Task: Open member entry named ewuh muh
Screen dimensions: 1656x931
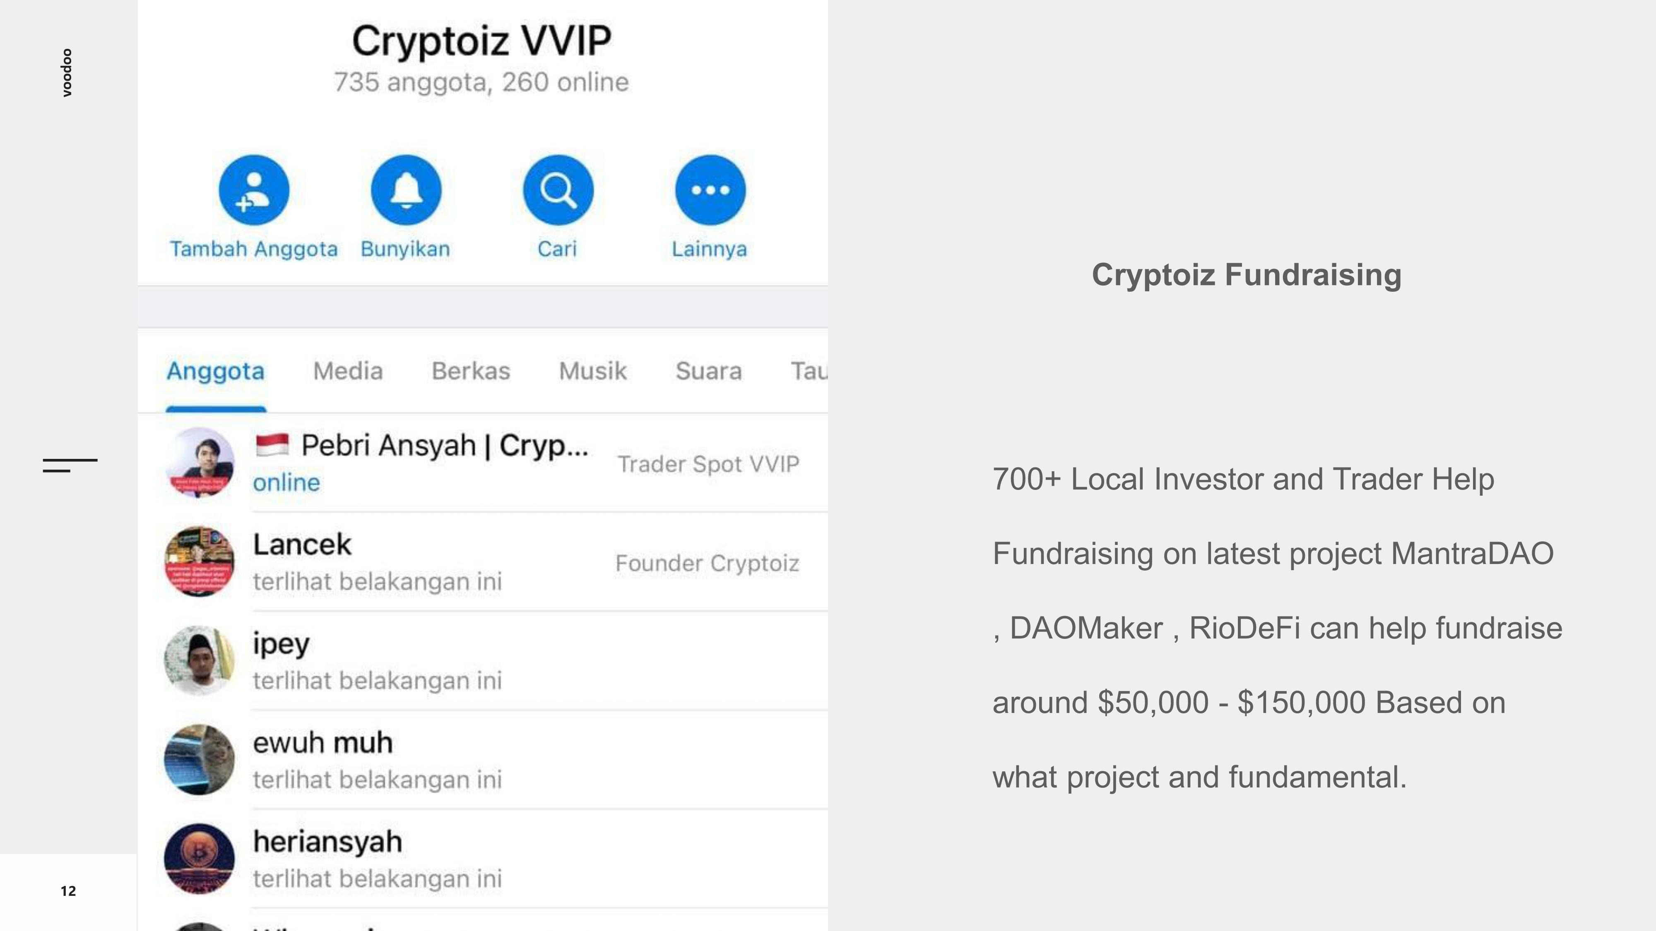Action: pos(323,743)
